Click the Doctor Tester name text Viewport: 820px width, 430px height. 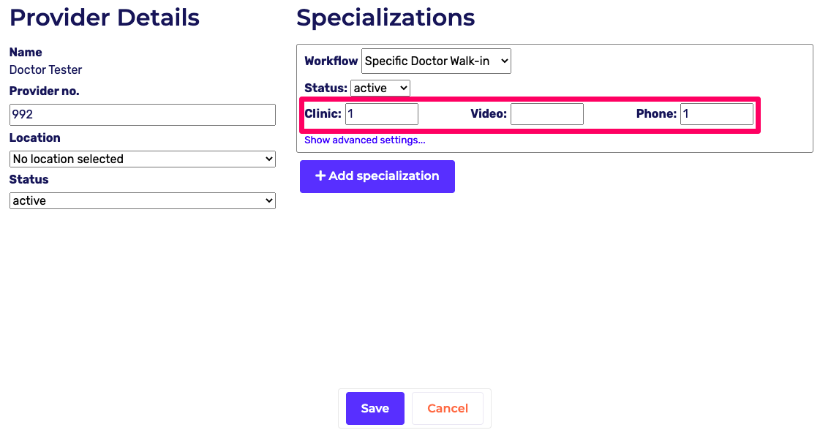(x=45, y=70)
